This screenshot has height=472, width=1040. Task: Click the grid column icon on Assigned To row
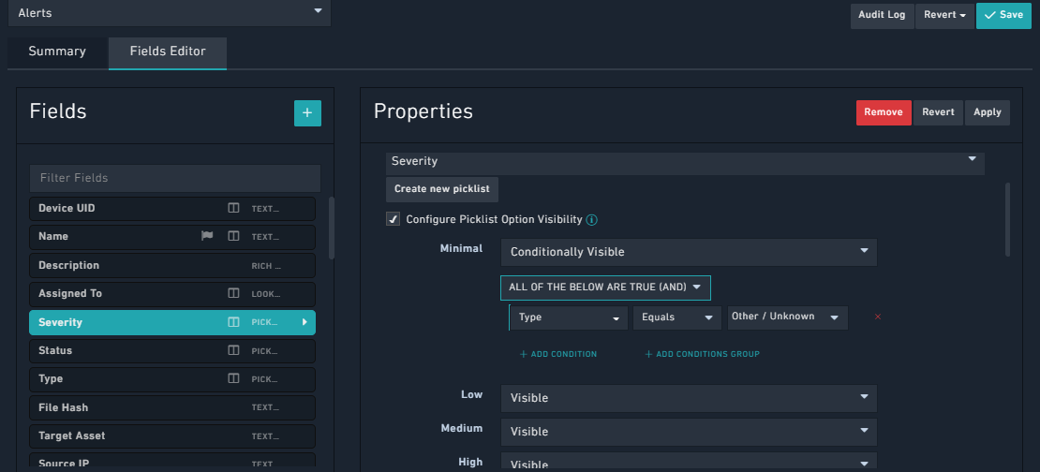coord(233,293)
